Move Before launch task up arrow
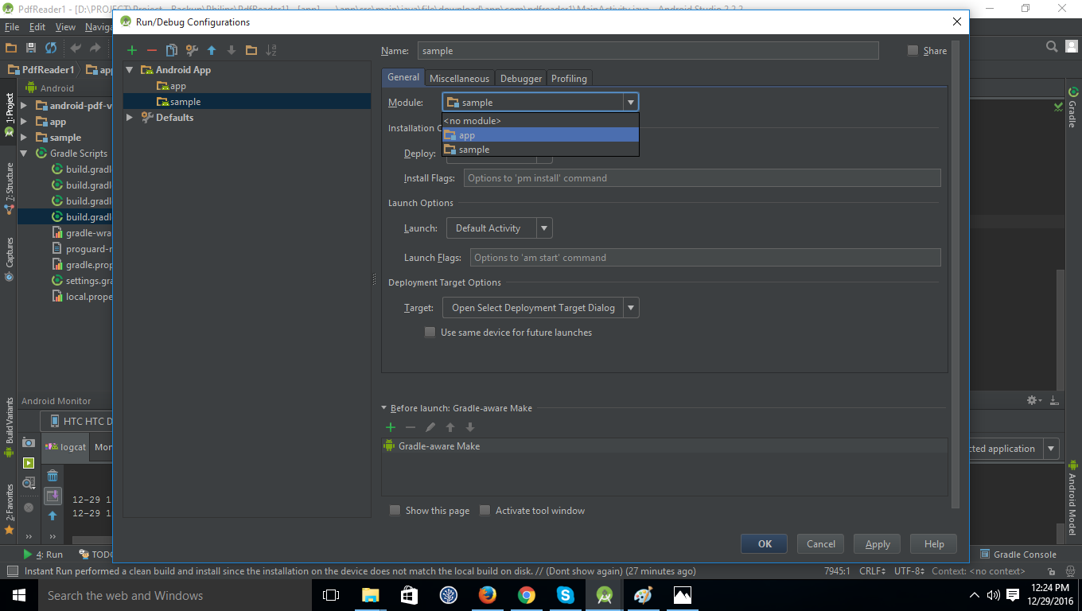The width and height of the screenshot is (1082, 611). click(450, 427)
